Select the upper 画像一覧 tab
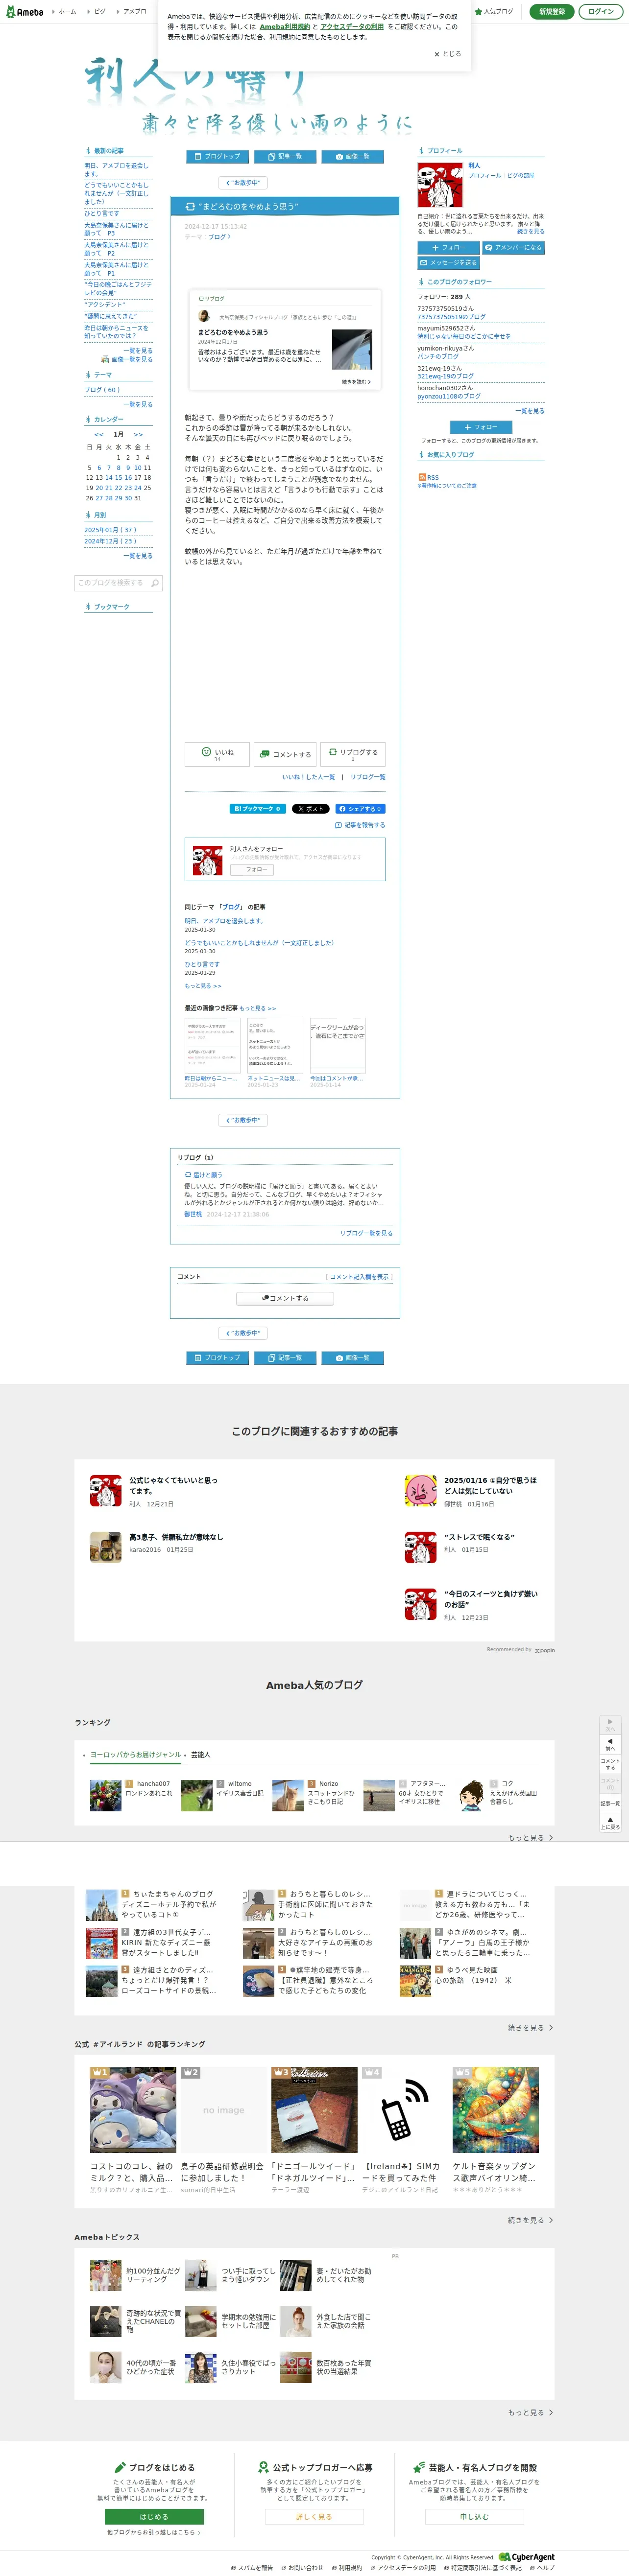Image resolution: width=629 pixels, height=2576 pixels. coord(353,157)
